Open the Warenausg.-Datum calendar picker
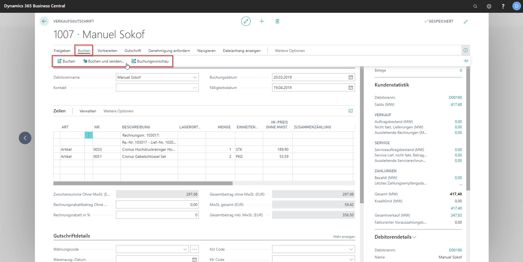The height and width of the screenshot is (262, 523). (x=194, y=260)
